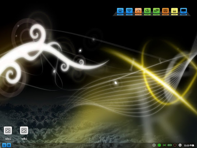Viewport: 197px width, 148px height.
Task: Click the 11:13 clock in the taskbar
Action: click(189, 145)
